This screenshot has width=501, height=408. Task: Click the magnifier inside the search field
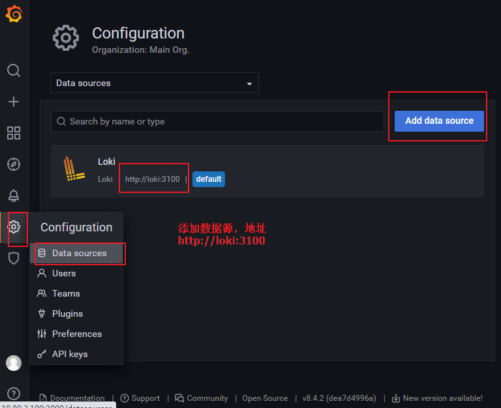61,121
